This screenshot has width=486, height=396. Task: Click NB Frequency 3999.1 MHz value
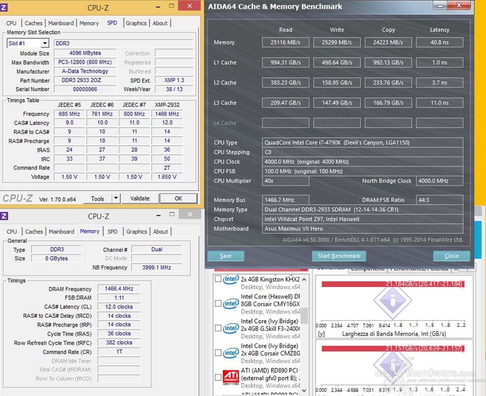pos(156,267)
